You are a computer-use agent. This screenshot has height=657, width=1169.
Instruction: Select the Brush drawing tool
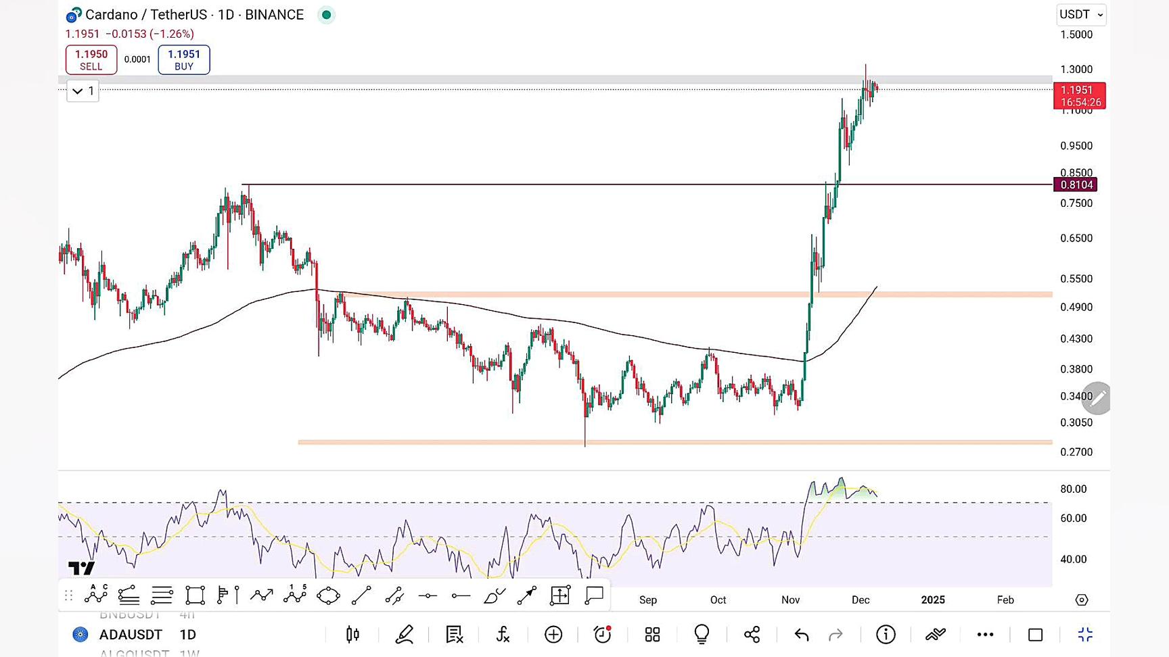495,595
